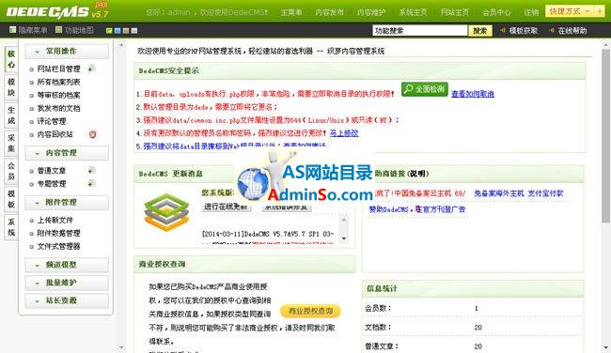Screen dimensions: 611x353
Task: Switch to the 采集 vertical tab
Action: point(11,143)
